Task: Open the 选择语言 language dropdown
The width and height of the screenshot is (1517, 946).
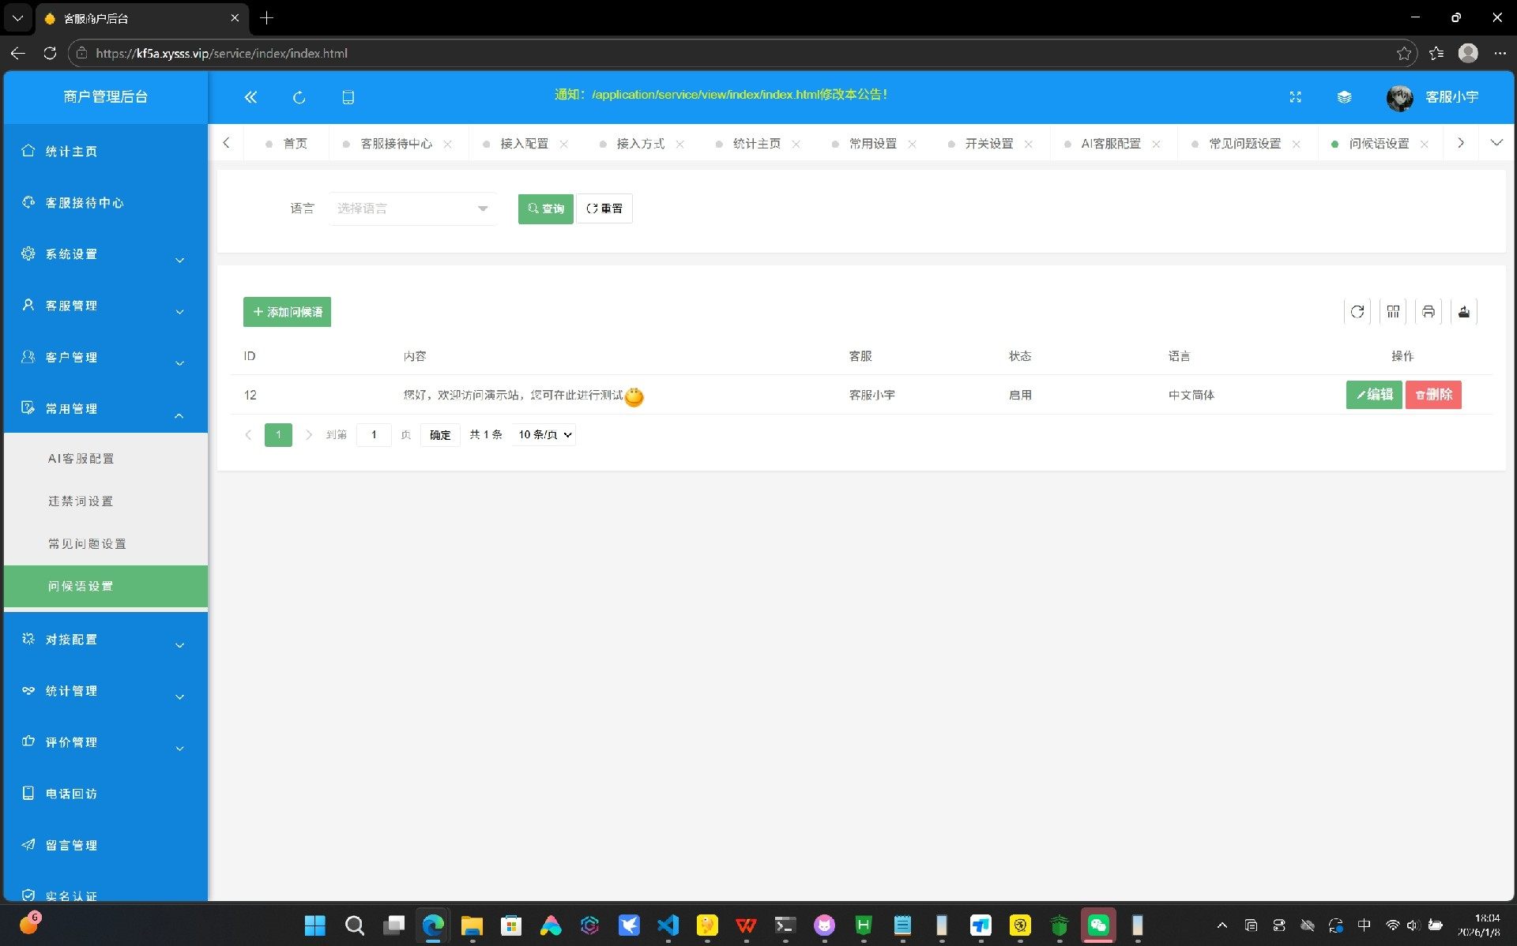Action: pyautogui.click(x=412, y=208)
